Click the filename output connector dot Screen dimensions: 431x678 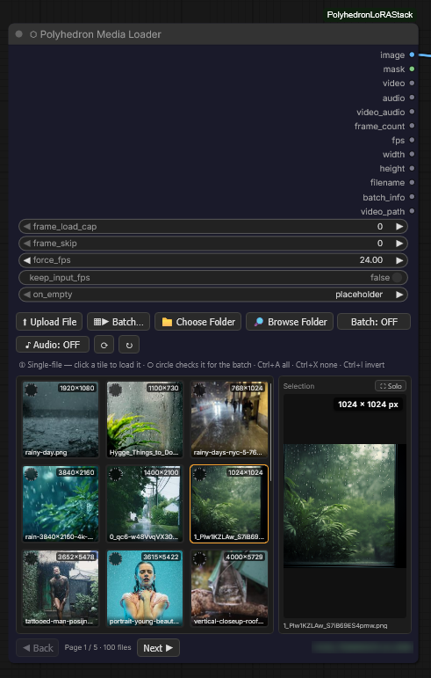click(412, 183)
